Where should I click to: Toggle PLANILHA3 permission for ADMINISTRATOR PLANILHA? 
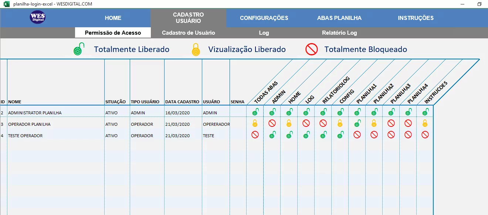391,111
